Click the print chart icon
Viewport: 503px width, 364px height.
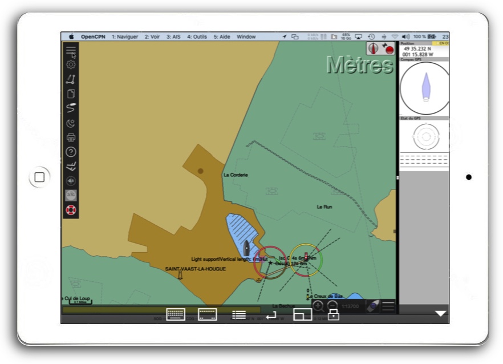coord(71,137)
